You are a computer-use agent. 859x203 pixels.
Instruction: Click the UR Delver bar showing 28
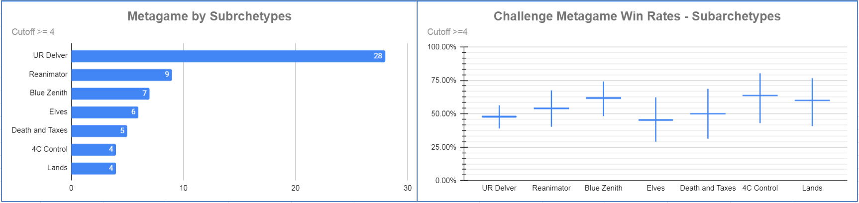coord(228,56)
